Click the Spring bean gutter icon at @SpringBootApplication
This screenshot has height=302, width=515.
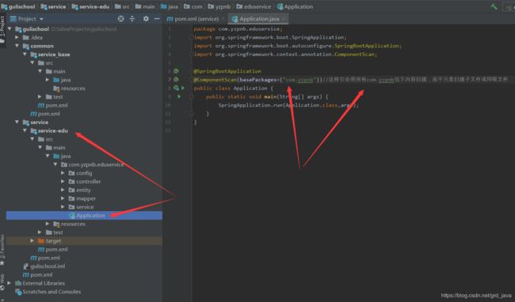(x=176, y=71)
